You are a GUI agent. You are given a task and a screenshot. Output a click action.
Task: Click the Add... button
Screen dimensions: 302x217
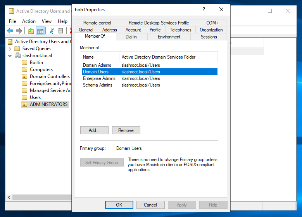(94, 130)
